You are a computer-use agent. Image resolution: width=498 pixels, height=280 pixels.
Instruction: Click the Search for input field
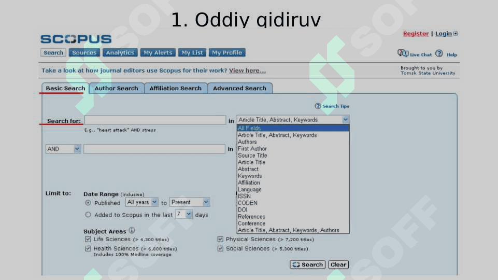pos(155,120)
